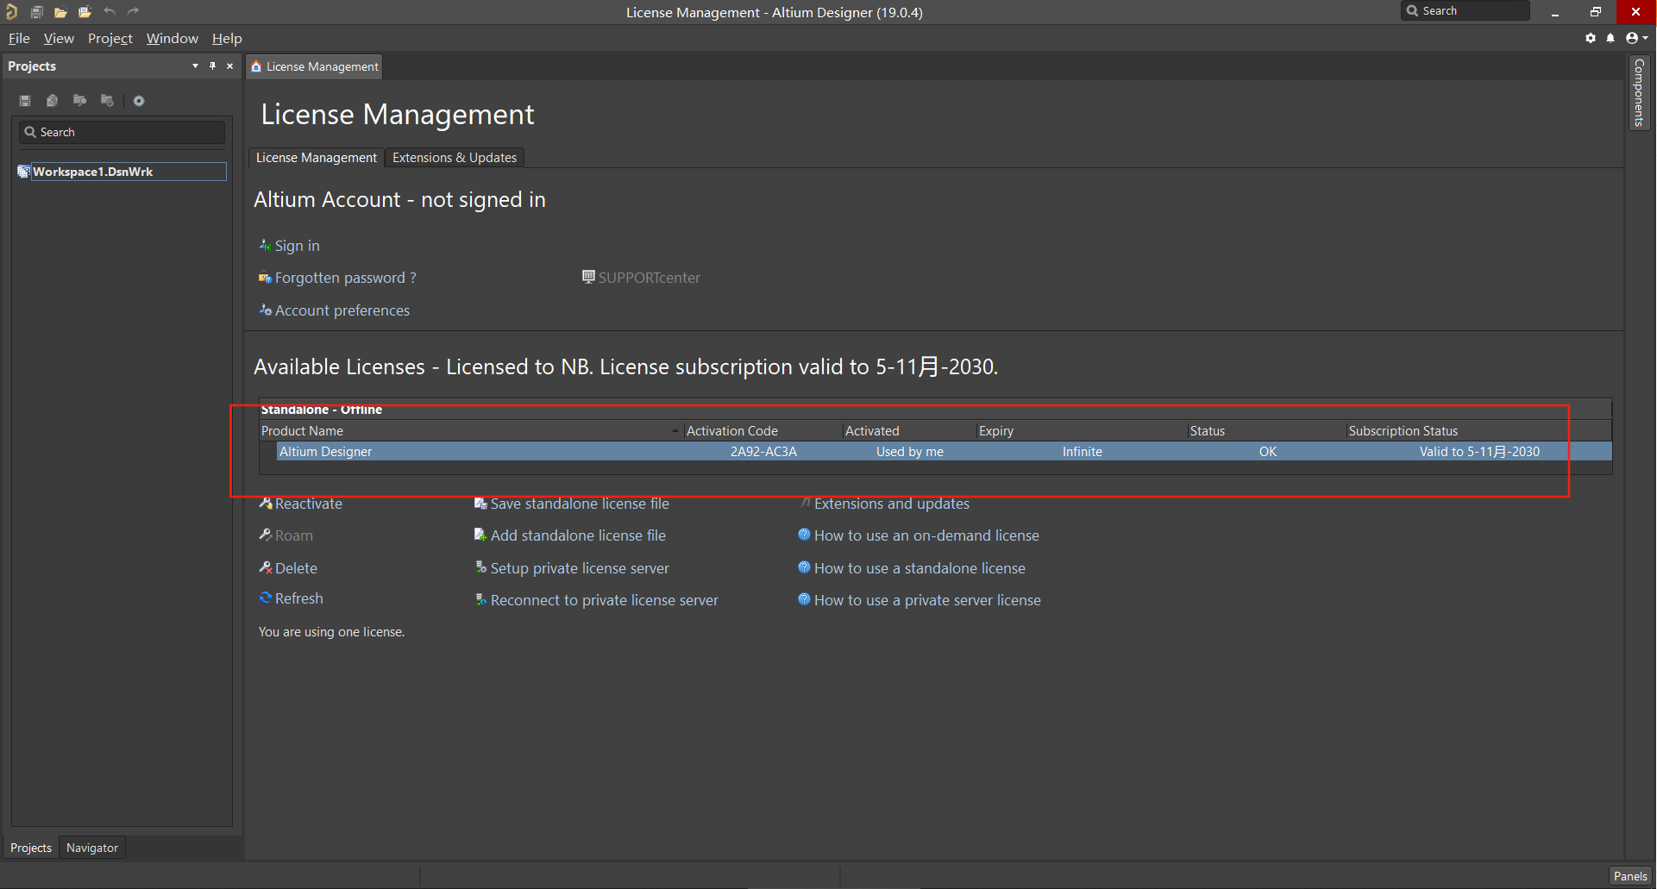This screenshot has width=1657, height=889.
Task: Open the setup system preferences gear icon
Action: click(x=1591, y=38)
